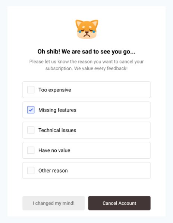Click the I changed my mind! button
This screenshot has height=223, width=173.
point(54,203)
